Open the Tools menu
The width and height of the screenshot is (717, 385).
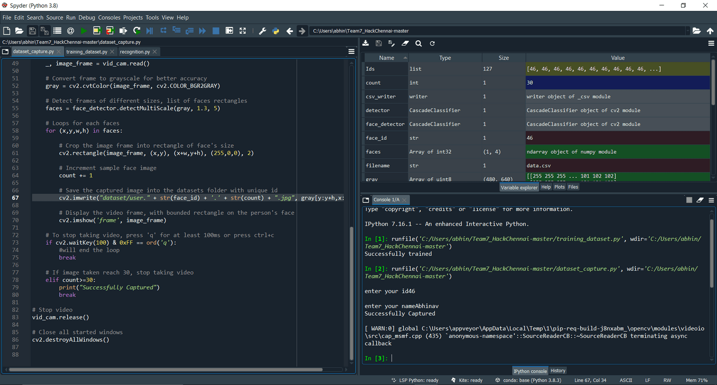[x=152, y=17]
